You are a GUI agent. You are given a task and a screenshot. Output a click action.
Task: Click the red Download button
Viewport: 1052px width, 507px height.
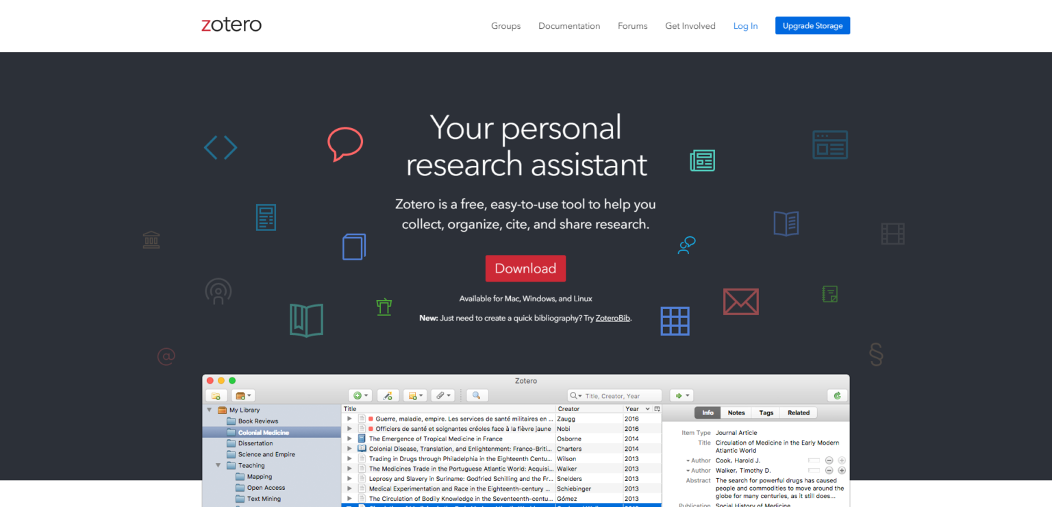[525, 269]
